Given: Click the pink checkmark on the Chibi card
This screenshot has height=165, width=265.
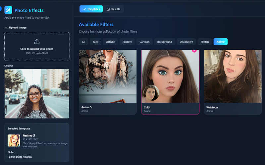Looking at the screenshot, I should pos(194,51).
